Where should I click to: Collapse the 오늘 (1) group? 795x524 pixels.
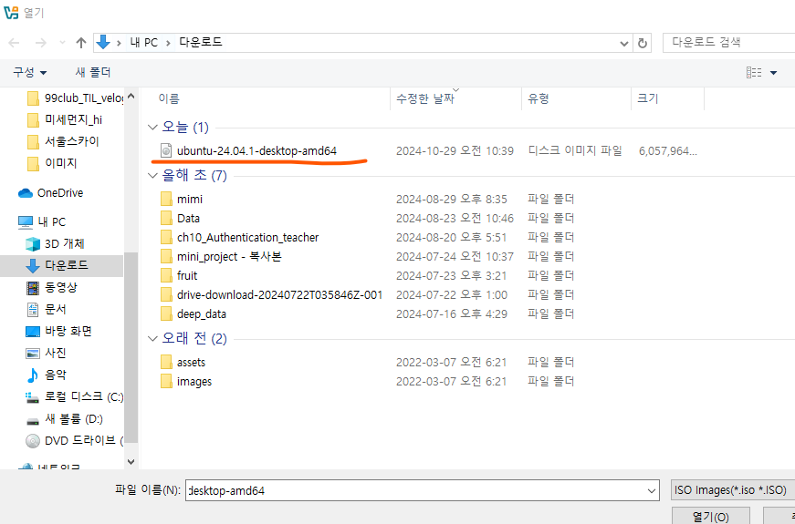point(152,128)
